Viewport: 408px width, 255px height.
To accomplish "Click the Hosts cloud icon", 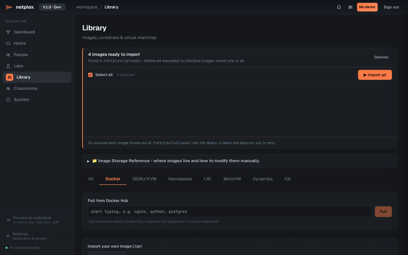I will [8, 43].
